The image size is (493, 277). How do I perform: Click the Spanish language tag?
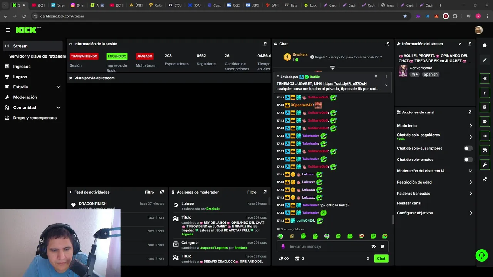click(430, 75)
